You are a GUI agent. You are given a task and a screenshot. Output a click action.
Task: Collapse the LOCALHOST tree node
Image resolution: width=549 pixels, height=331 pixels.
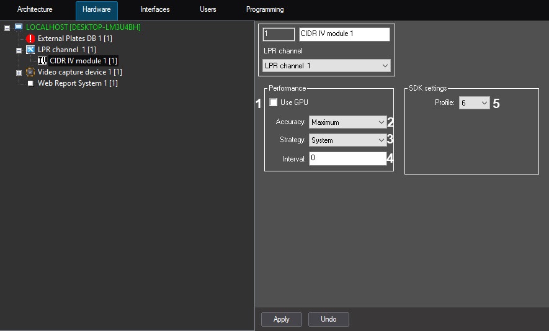7,28
